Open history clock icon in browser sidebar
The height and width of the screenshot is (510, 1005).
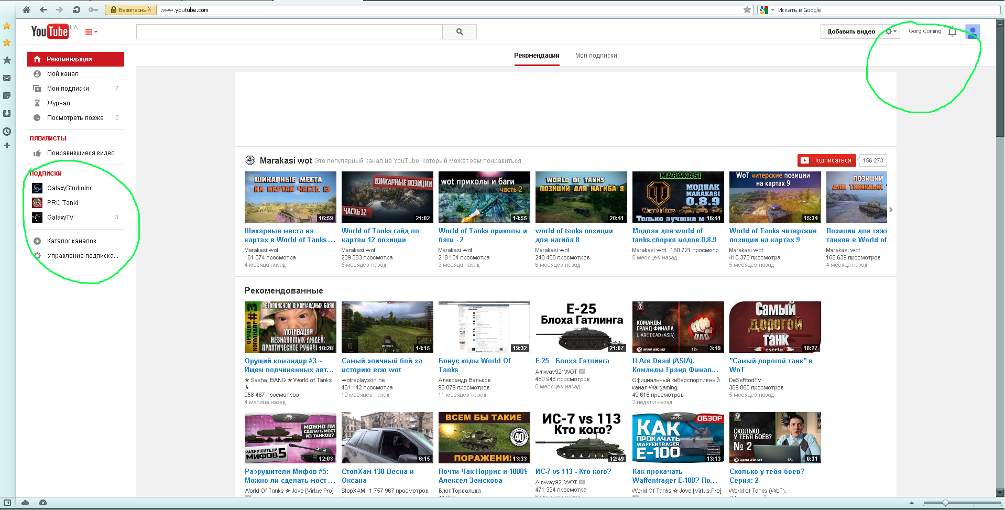(x=7, y=132)
